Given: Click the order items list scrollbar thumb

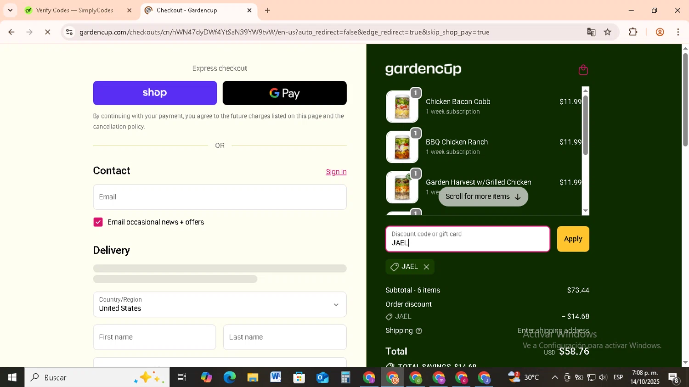Looking at the screenshot, I should click(585, 125).
